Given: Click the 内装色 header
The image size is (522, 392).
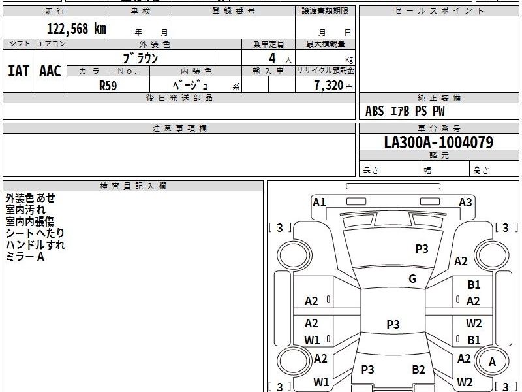Looking at the screenshot, I should (x=196, y=71).
